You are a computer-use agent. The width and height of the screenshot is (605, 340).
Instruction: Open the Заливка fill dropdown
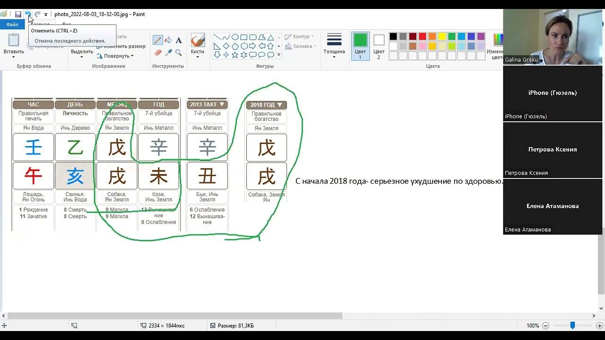301,46
